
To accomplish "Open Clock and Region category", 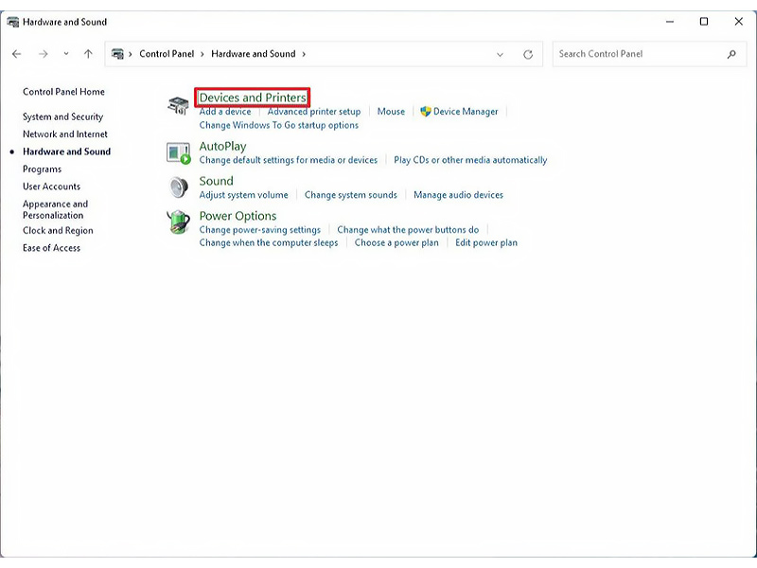I will tap(58, 231).
